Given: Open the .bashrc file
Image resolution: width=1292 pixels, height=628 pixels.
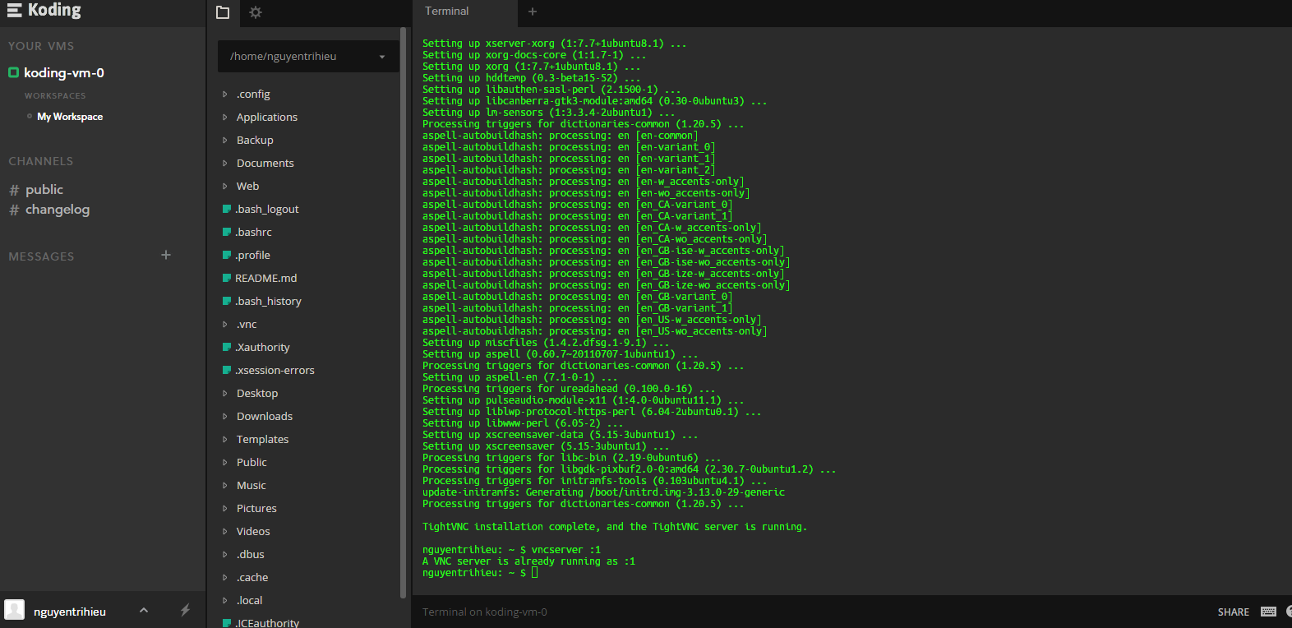Looking at the screenshot, I should click(x=254, y=233).
